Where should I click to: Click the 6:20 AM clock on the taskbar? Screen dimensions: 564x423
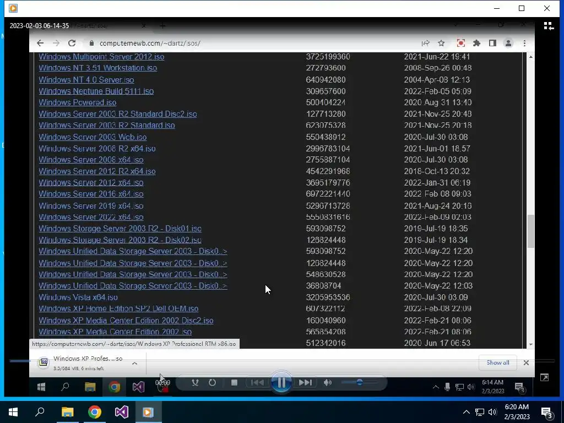[517, 412]
